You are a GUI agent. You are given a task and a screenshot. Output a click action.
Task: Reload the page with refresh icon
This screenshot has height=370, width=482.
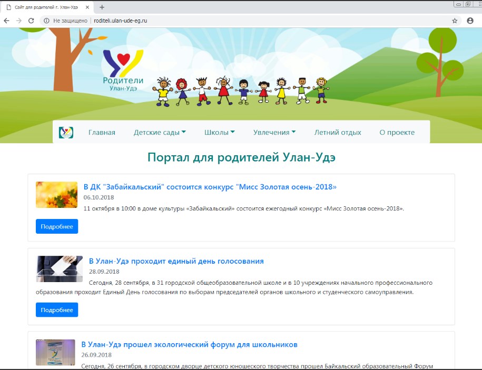pos(31,21)
